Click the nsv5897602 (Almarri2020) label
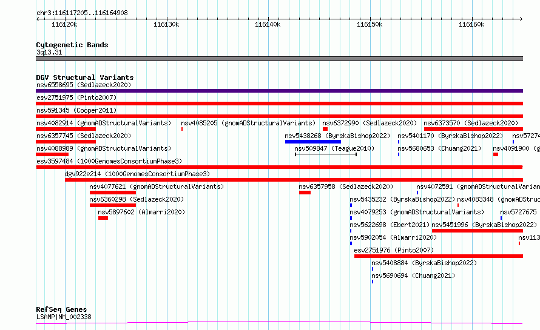540x330 pixels. [x=141, y=212]
